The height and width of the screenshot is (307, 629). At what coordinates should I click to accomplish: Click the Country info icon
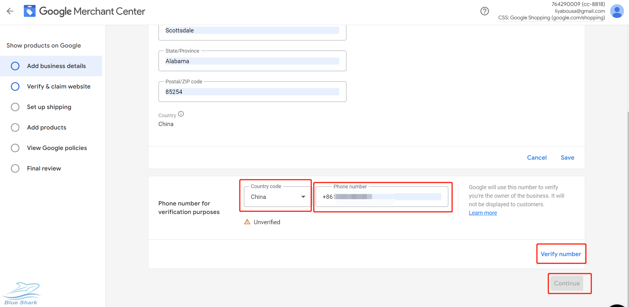point(181,114)
